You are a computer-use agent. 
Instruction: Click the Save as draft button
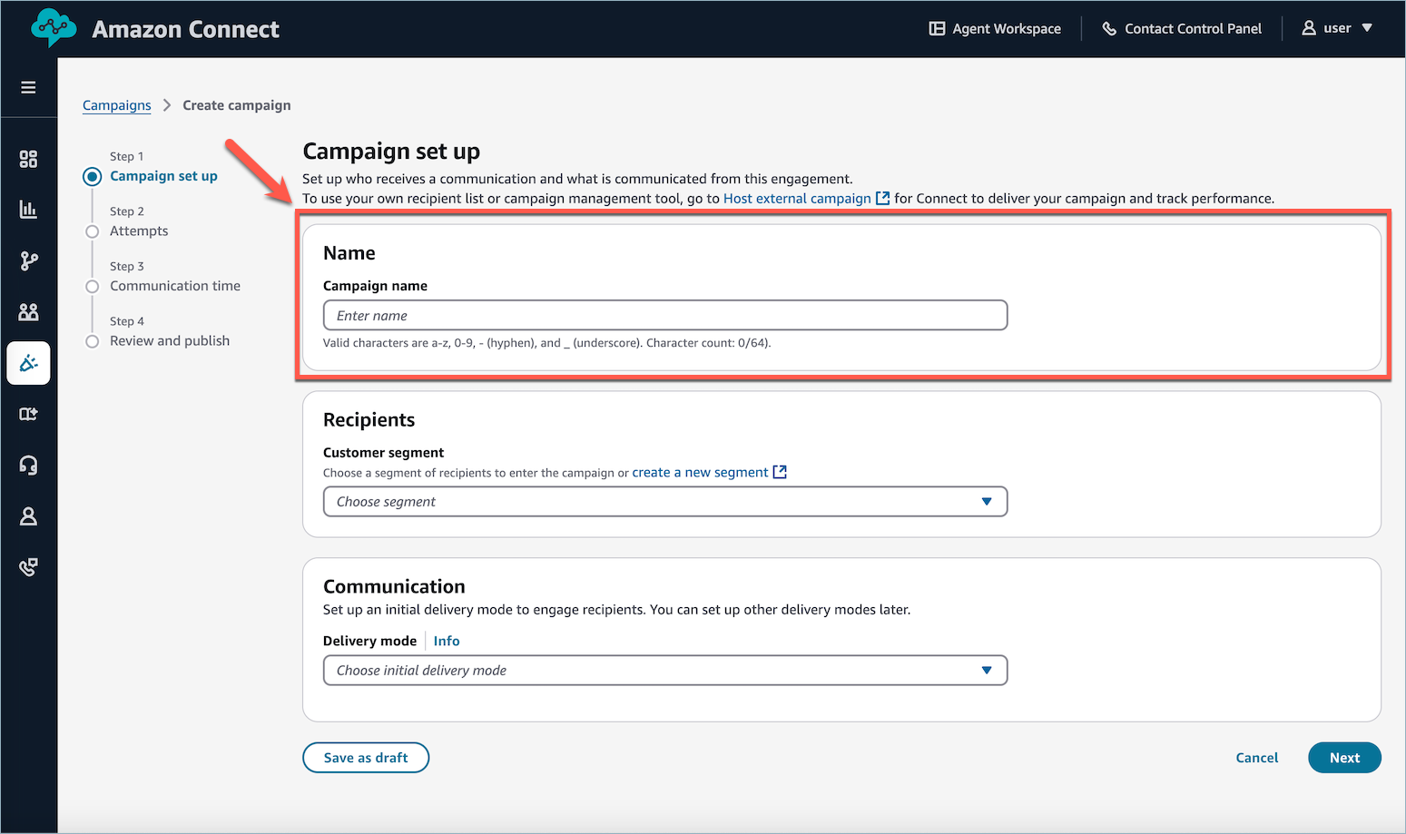click(x=365, y=757)
